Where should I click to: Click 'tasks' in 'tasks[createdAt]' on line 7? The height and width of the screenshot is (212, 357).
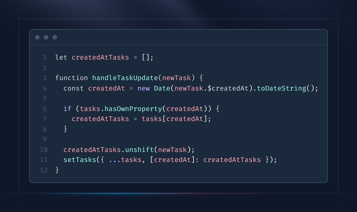point(152,119)
